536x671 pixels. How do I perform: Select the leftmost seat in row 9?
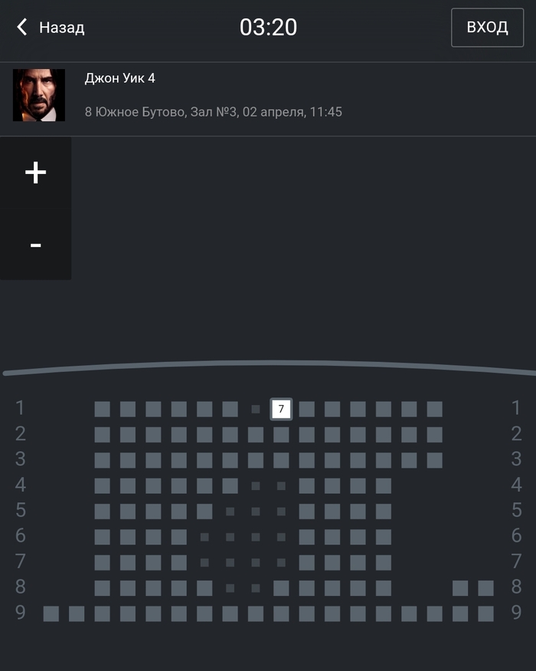(x=51, y=613)
